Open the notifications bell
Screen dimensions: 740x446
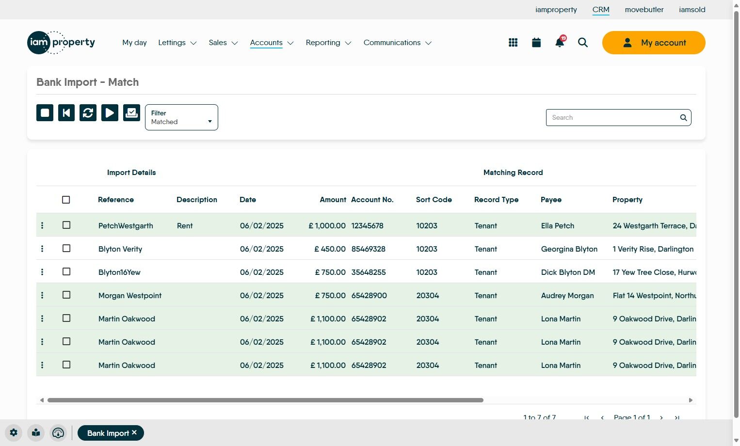click(x=560, y=43)
